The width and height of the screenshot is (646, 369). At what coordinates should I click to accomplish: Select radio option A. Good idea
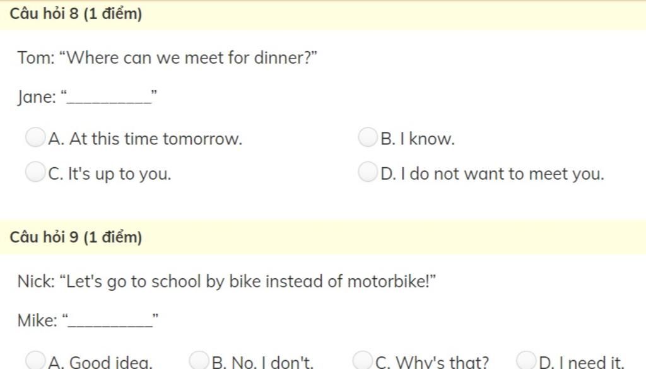tap(35, 360)
